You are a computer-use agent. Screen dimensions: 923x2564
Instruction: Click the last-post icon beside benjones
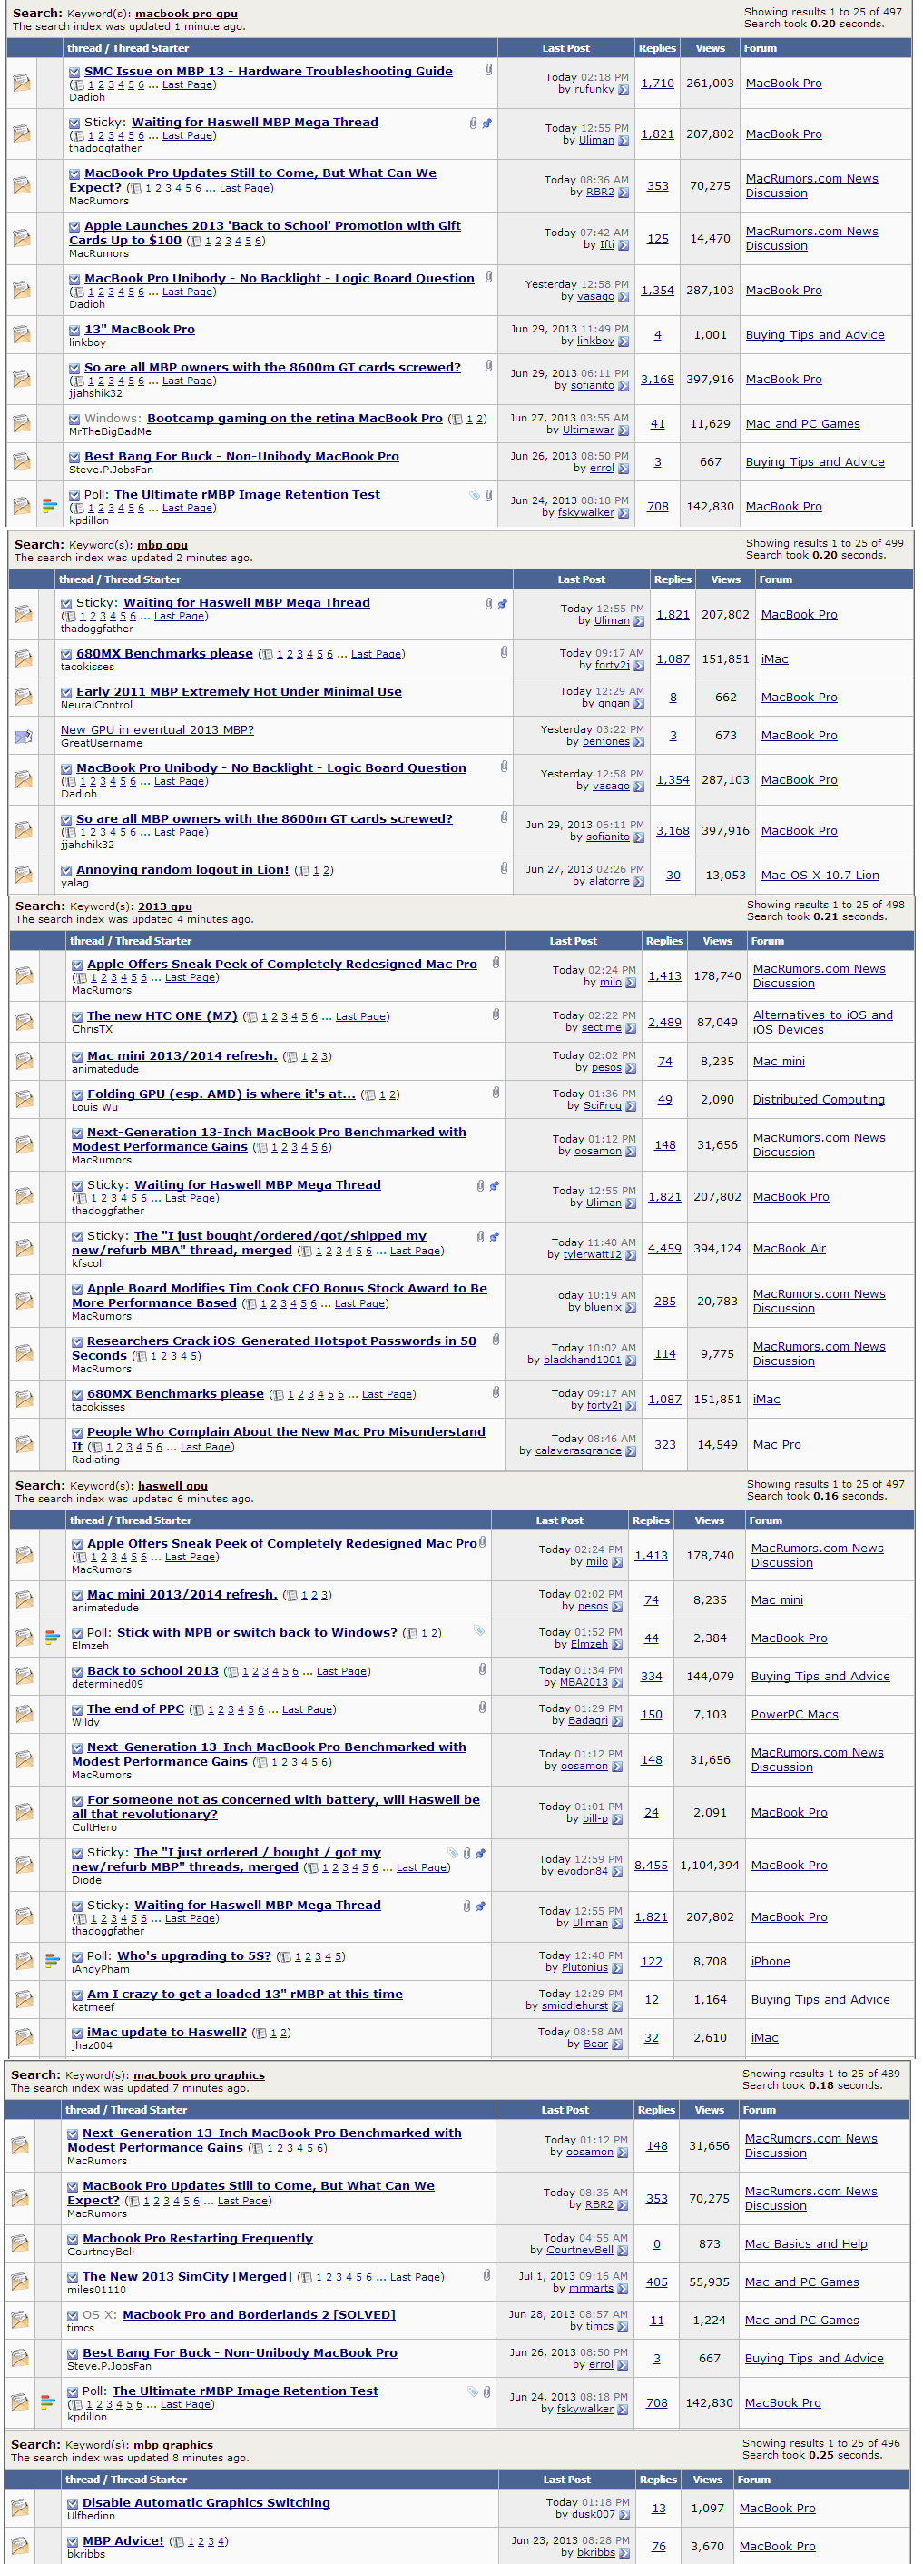point(639,741)
